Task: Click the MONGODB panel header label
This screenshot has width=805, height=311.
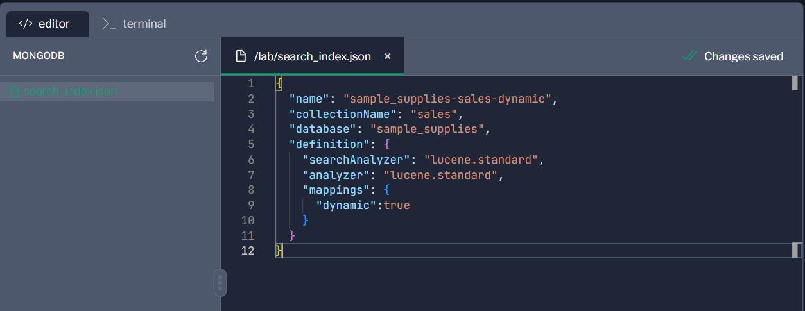Action: (x=39, y=56)
